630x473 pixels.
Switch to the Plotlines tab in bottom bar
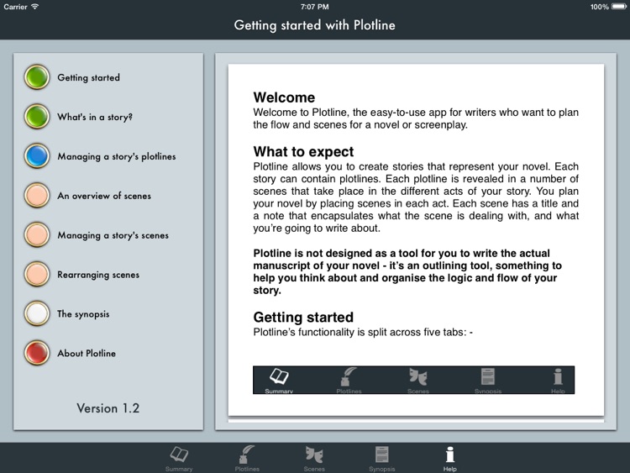click(247, 459)
